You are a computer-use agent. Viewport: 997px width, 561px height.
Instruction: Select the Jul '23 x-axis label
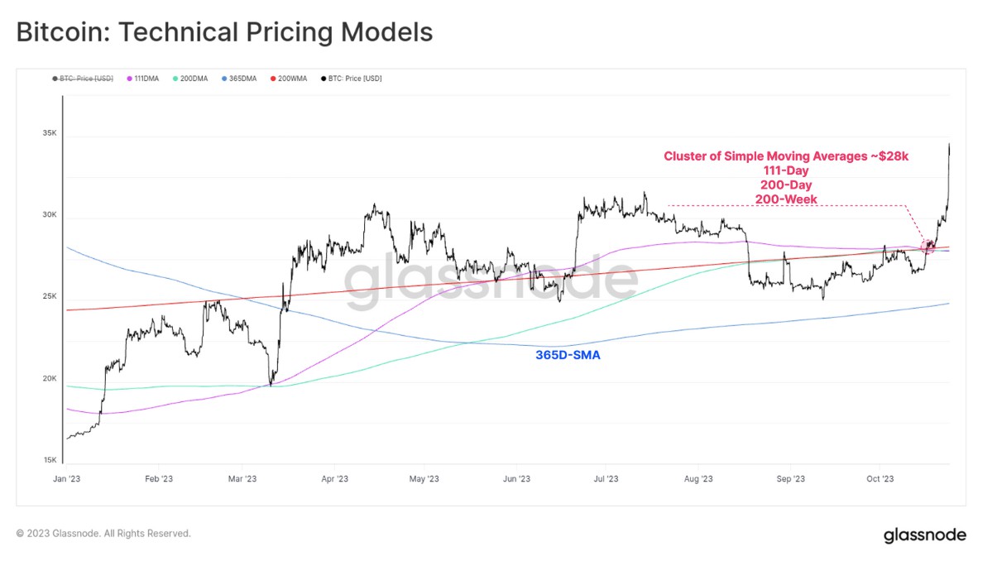[x=606, y=478]
